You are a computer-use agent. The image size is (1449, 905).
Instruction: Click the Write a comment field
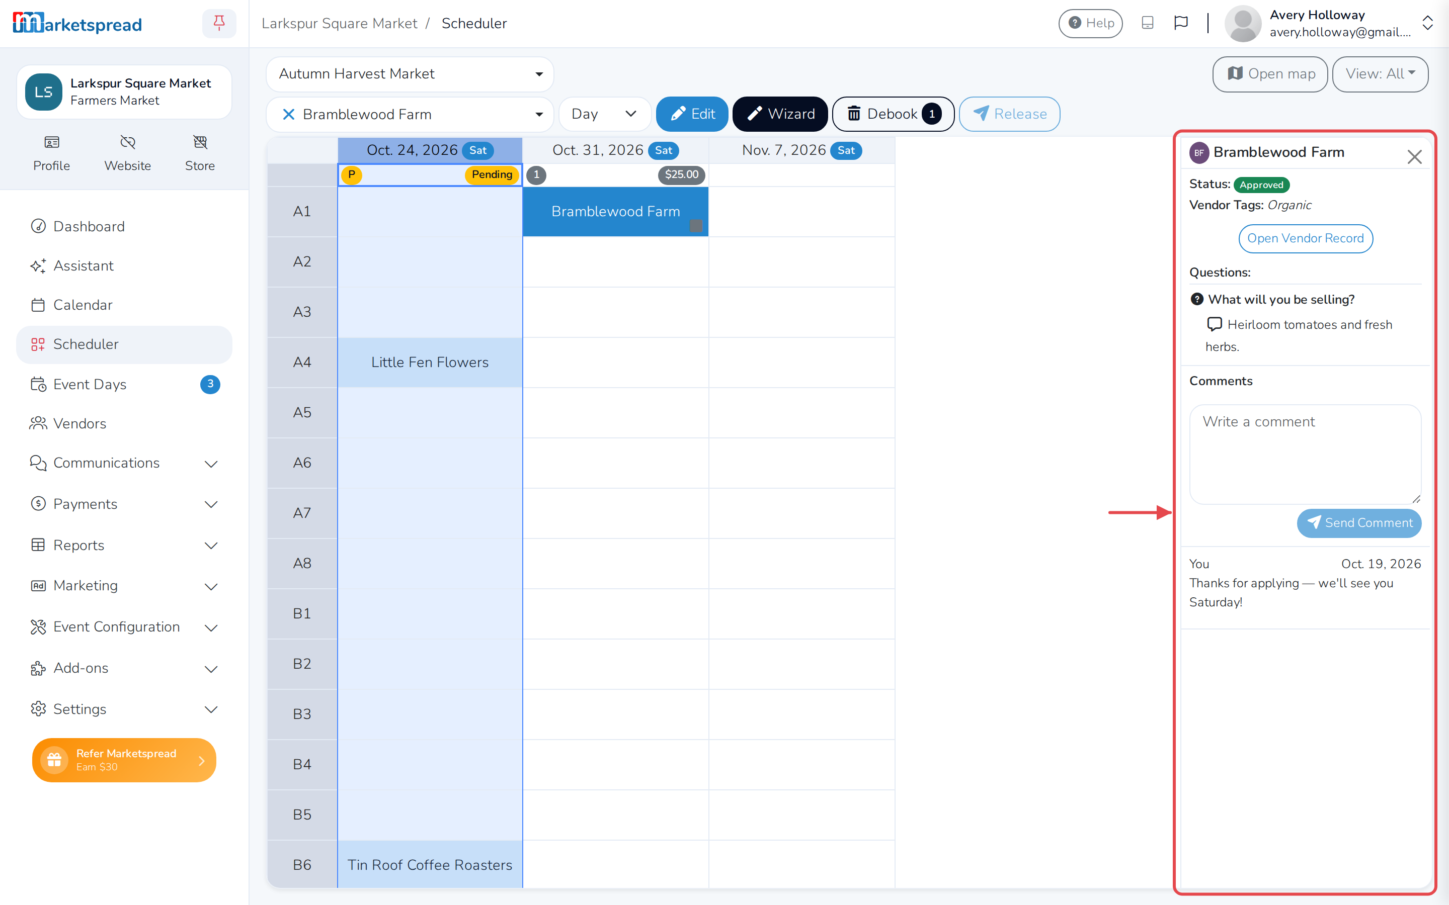pyautogui.click(x=1305, y=455)
